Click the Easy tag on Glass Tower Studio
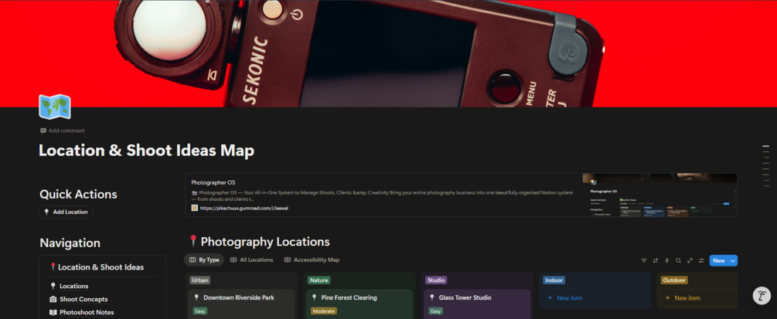 (x=435, y=311)
